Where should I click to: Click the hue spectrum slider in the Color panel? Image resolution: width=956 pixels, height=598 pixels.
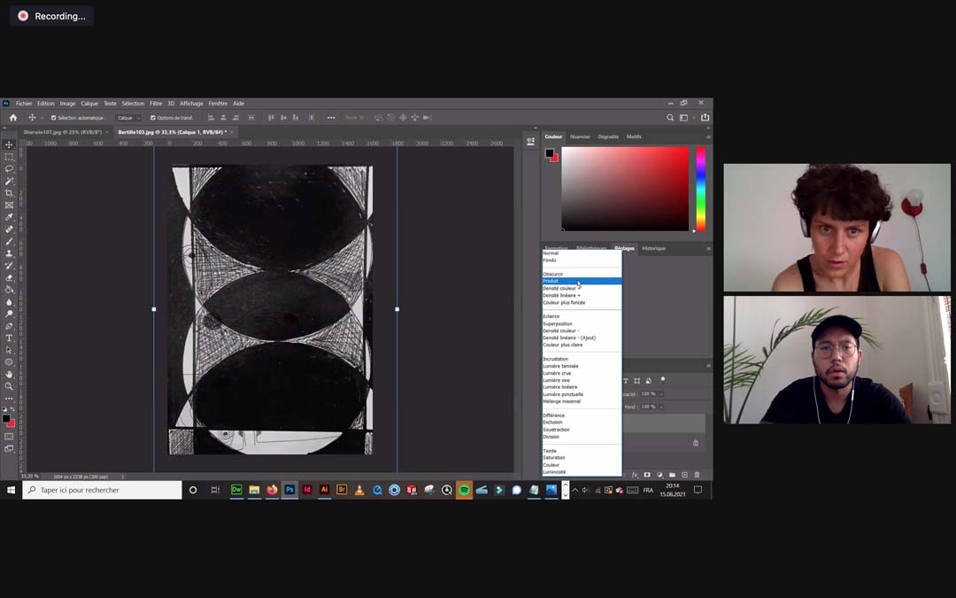[701, 189]
